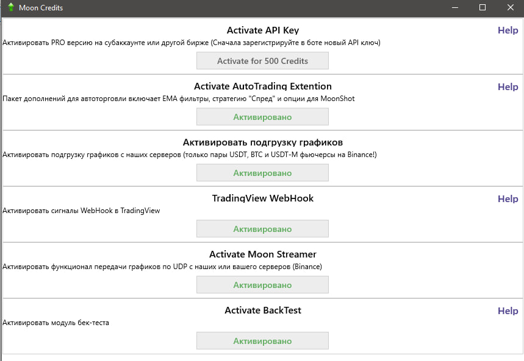524x361 pixels.
Task: Click Активировано button under подгрузку графиков
Action: pyautogui.click(x=262, y=173)
